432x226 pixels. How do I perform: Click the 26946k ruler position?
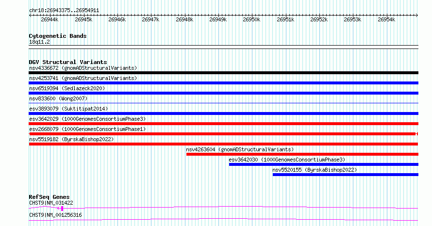pos(117,19)
